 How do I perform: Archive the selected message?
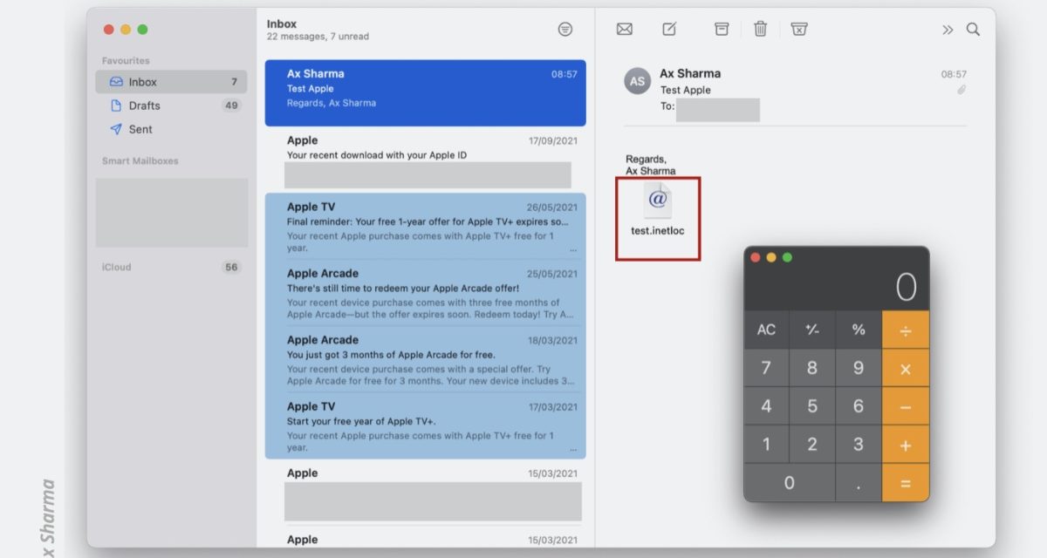(722, 30)
